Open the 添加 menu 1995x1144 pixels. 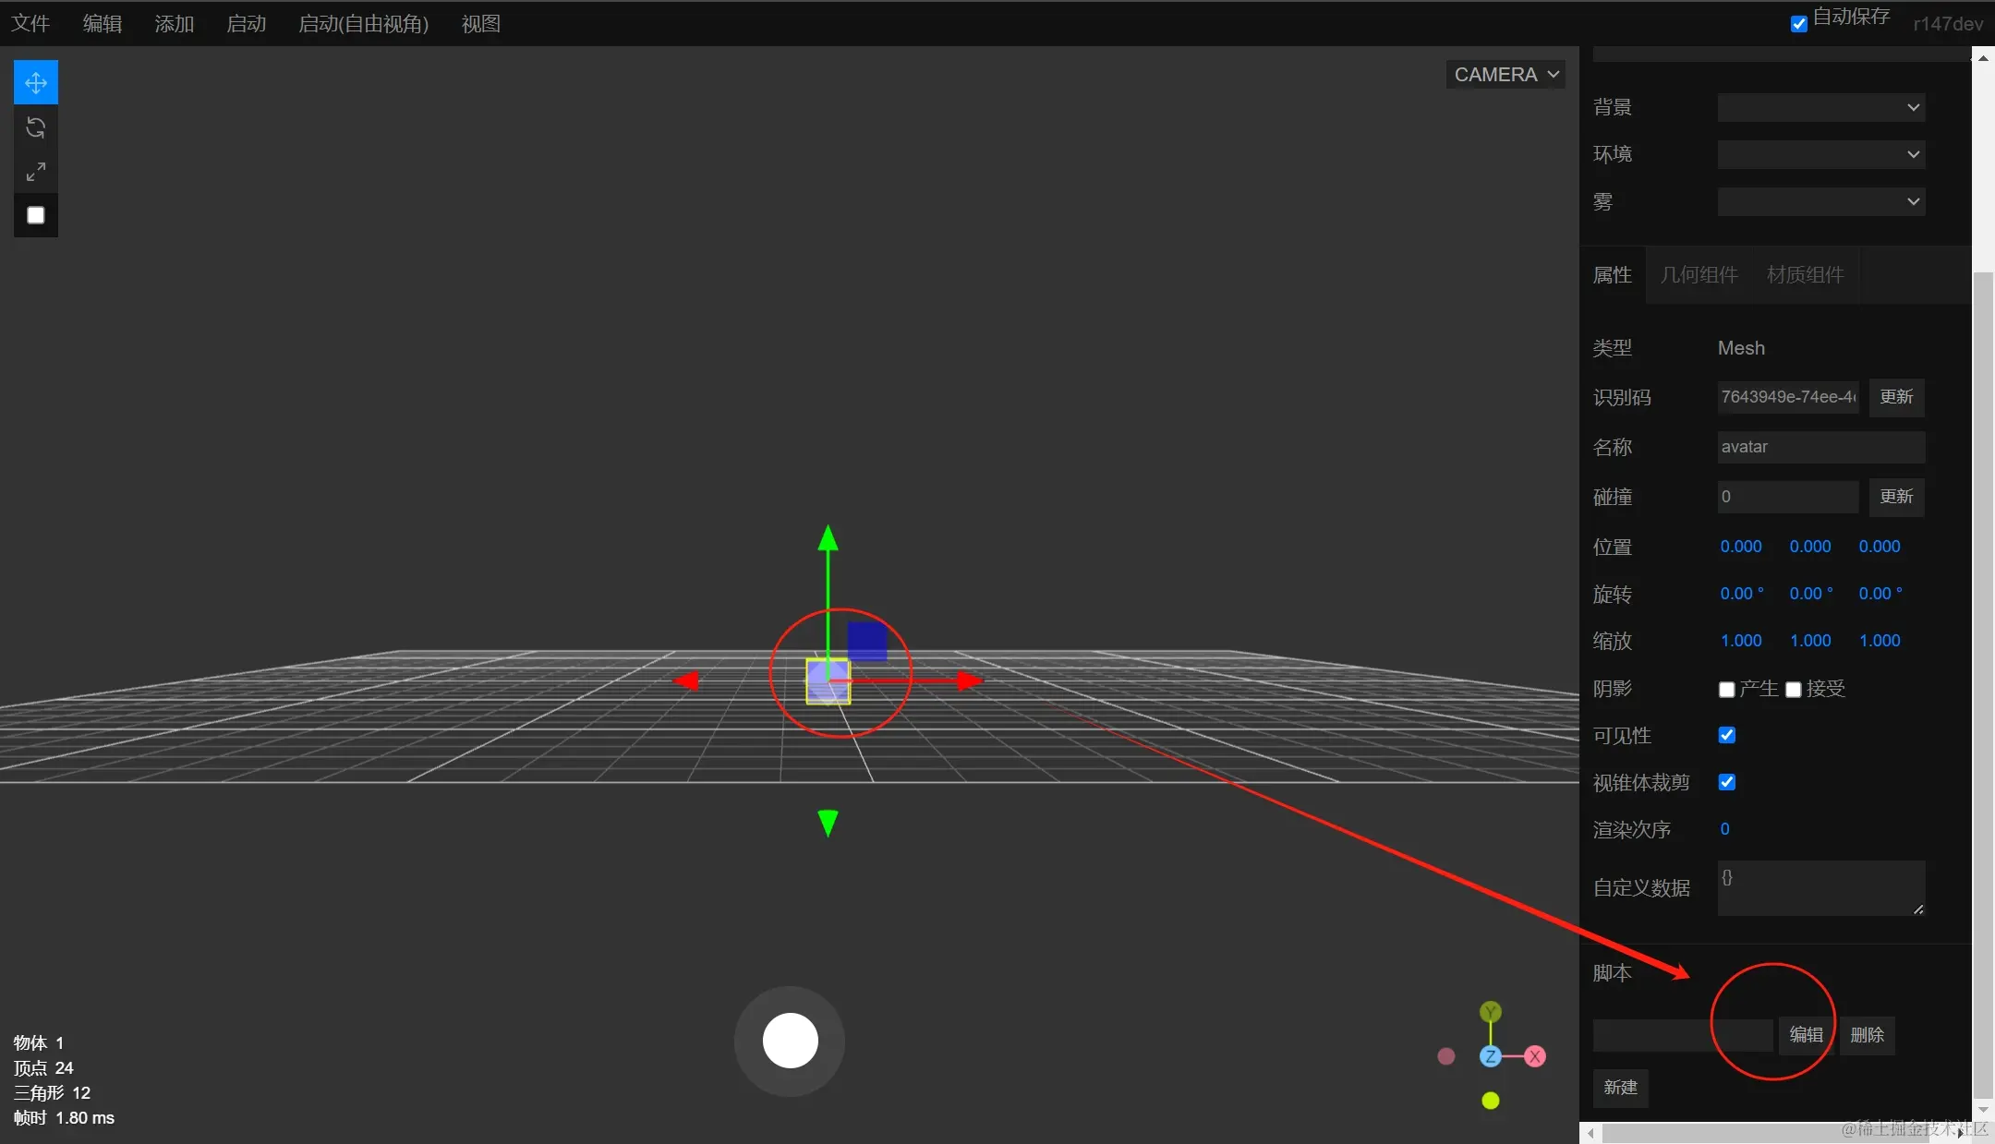tap(174, 24)
